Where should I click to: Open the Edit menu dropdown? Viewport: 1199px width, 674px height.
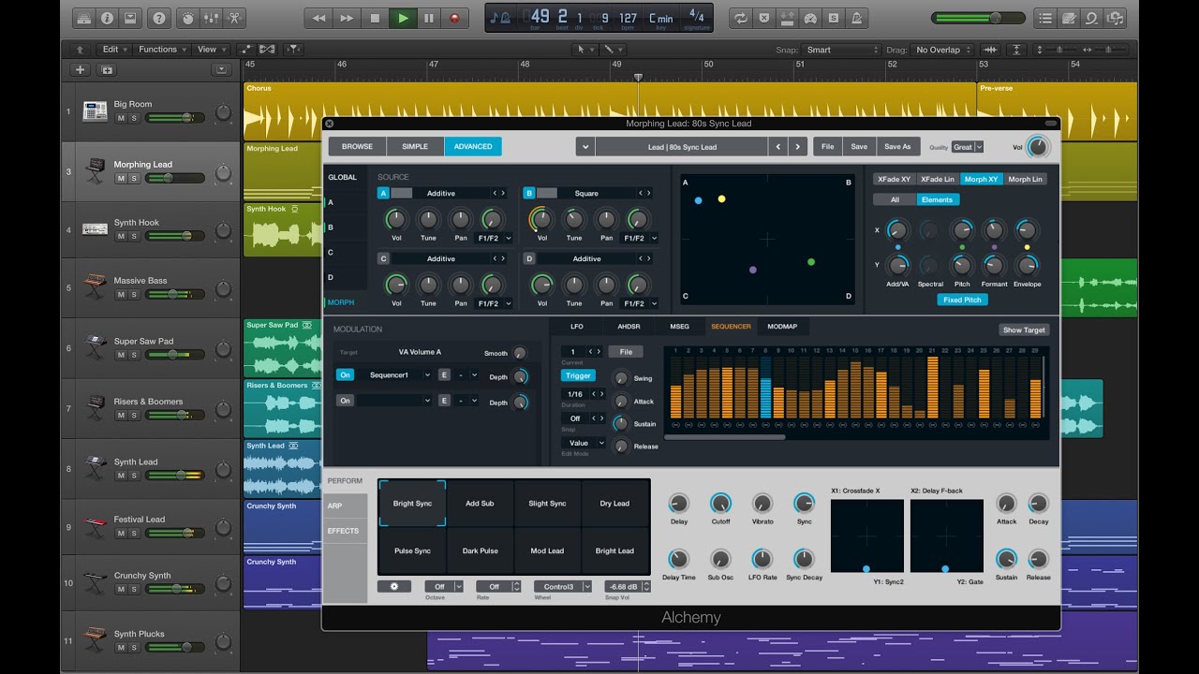pyautogui.click(x=114, y=50)
